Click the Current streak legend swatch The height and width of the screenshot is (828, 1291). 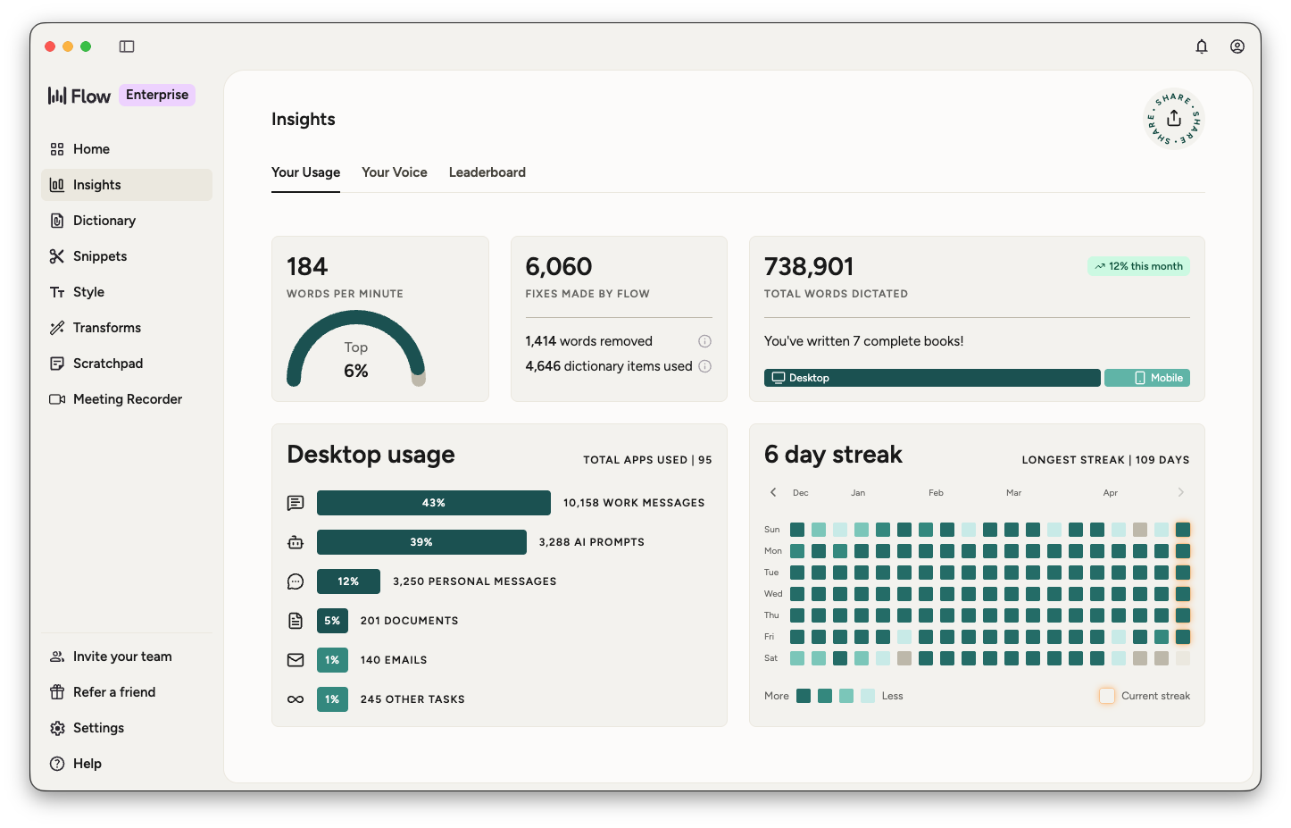(1107, 696)
